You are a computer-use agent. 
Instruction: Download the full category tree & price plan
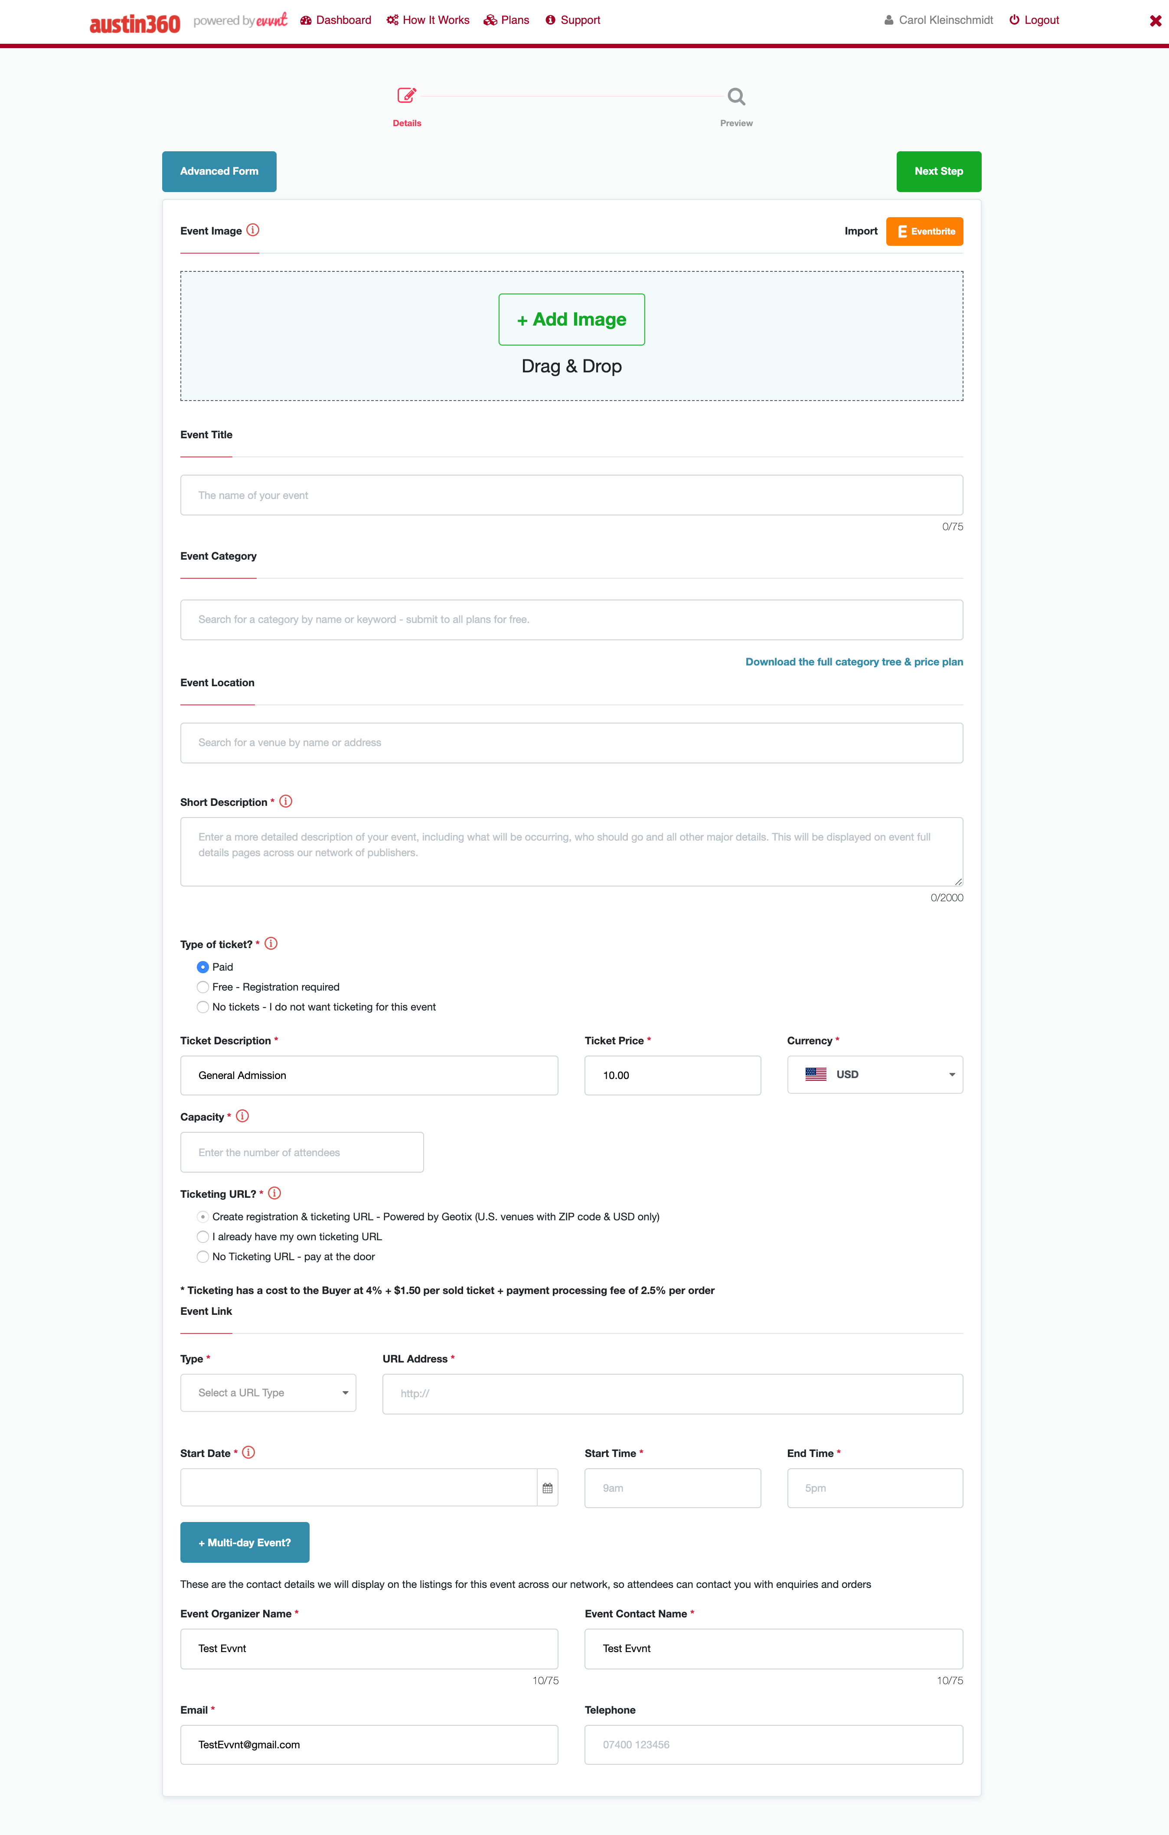[x=854, y=662]
